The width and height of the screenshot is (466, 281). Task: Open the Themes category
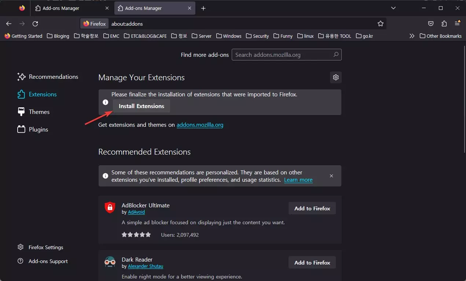pyautogui.click(x=34, y=112)
